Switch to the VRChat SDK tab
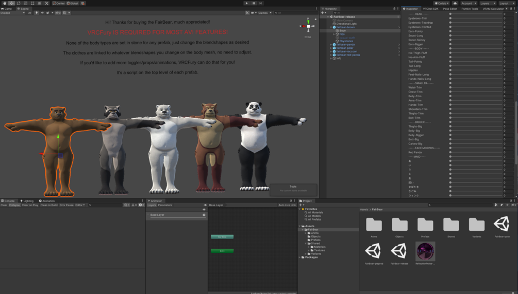Image resolution: width=518 pixels, height=294 pixels. [430, 9]
